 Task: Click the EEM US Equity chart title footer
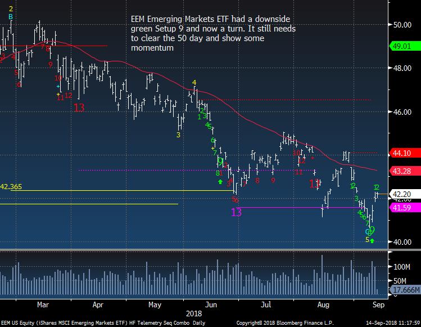103,322
